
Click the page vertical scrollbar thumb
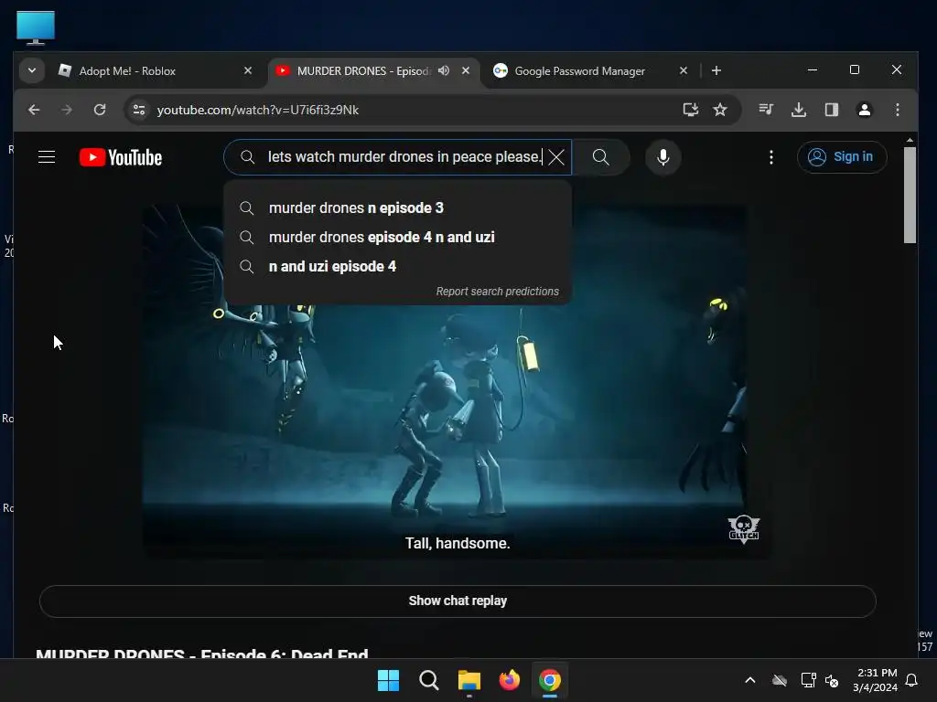pos(910,196)
